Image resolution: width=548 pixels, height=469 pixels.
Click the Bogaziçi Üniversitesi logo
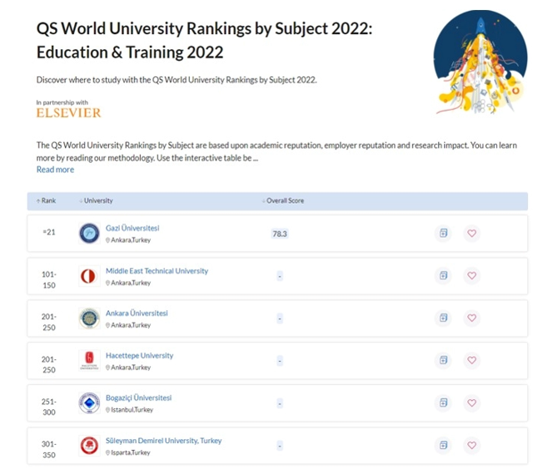coord(89,403)
